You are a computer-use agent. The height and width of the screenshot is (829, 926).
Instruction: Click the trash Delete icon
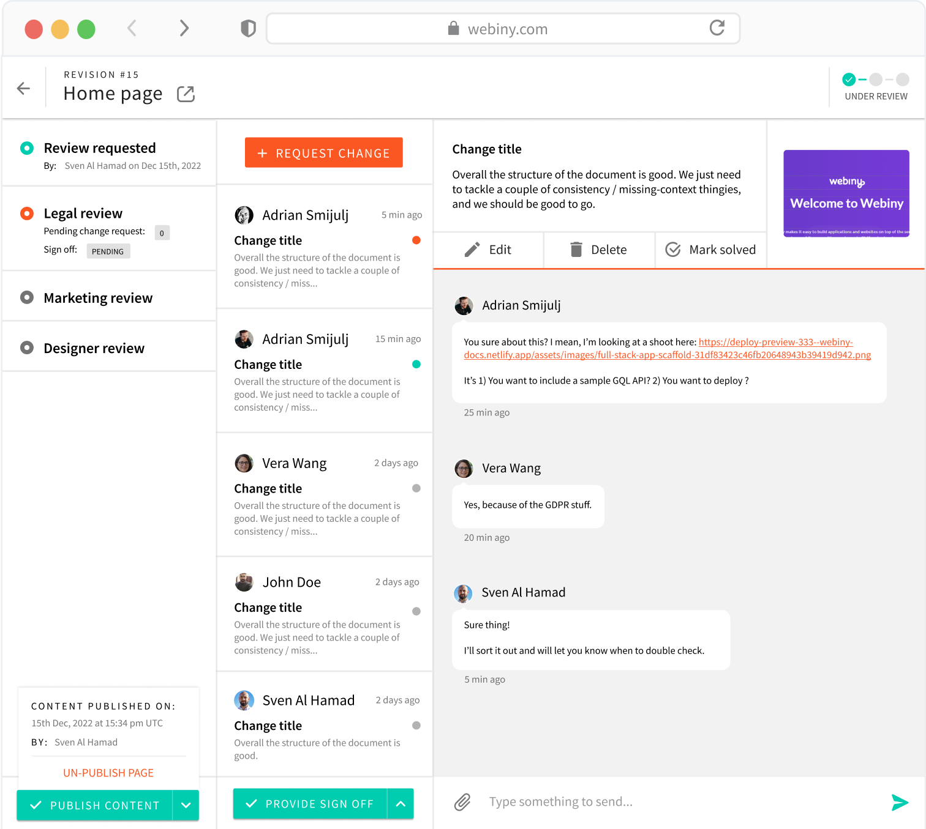(x=576, y=250)
